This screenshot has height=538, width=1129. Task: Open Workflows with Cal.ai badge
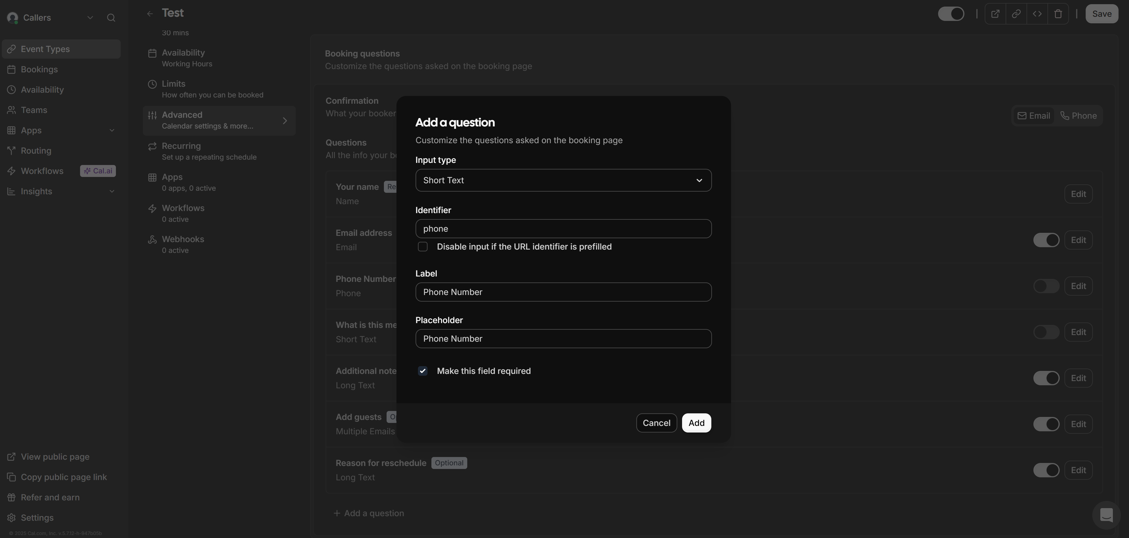42,171
